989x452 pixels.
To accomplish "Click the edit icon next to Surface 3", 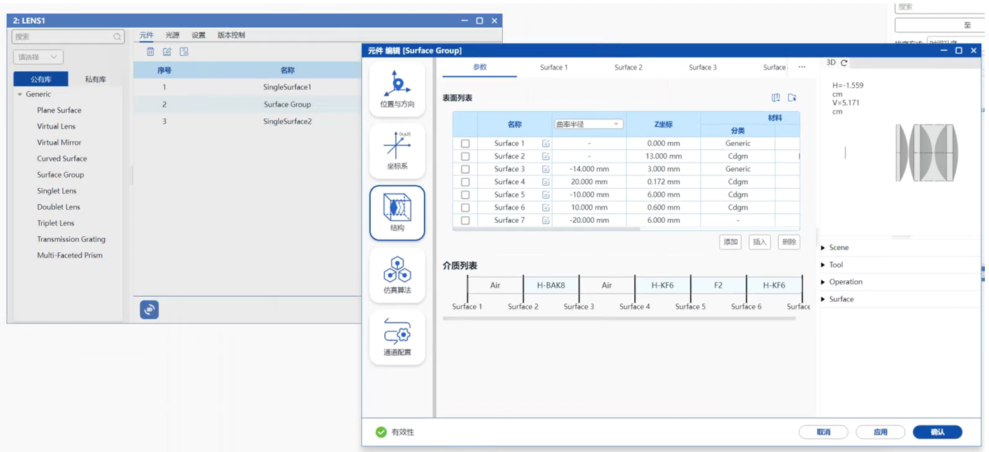I will point(545,169).
